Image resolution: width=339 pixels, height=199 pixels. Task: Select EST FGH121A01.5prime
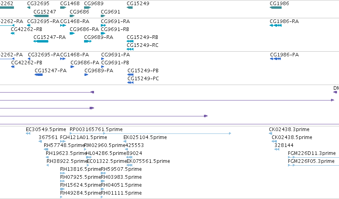84,137
